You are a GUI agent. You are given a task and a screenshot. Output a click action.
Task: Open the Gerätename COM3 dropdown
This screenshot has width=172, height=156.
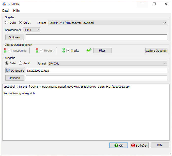click(x=31, y=30)
